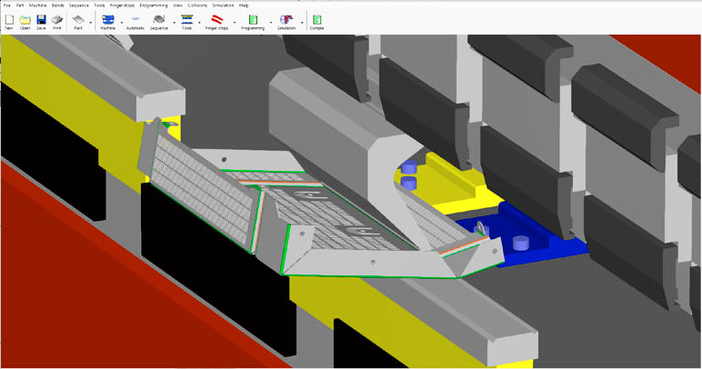Open the Bends menu
Image resolution: width=702 pixels, height=369 pixels.
(x=57, y=5)
